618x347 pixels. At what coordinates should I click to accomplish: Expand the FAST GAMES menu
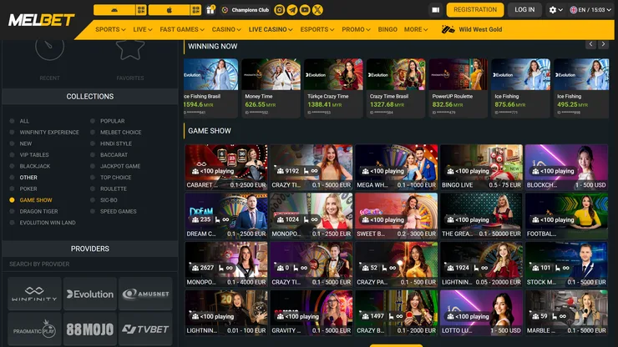[182, 29]
